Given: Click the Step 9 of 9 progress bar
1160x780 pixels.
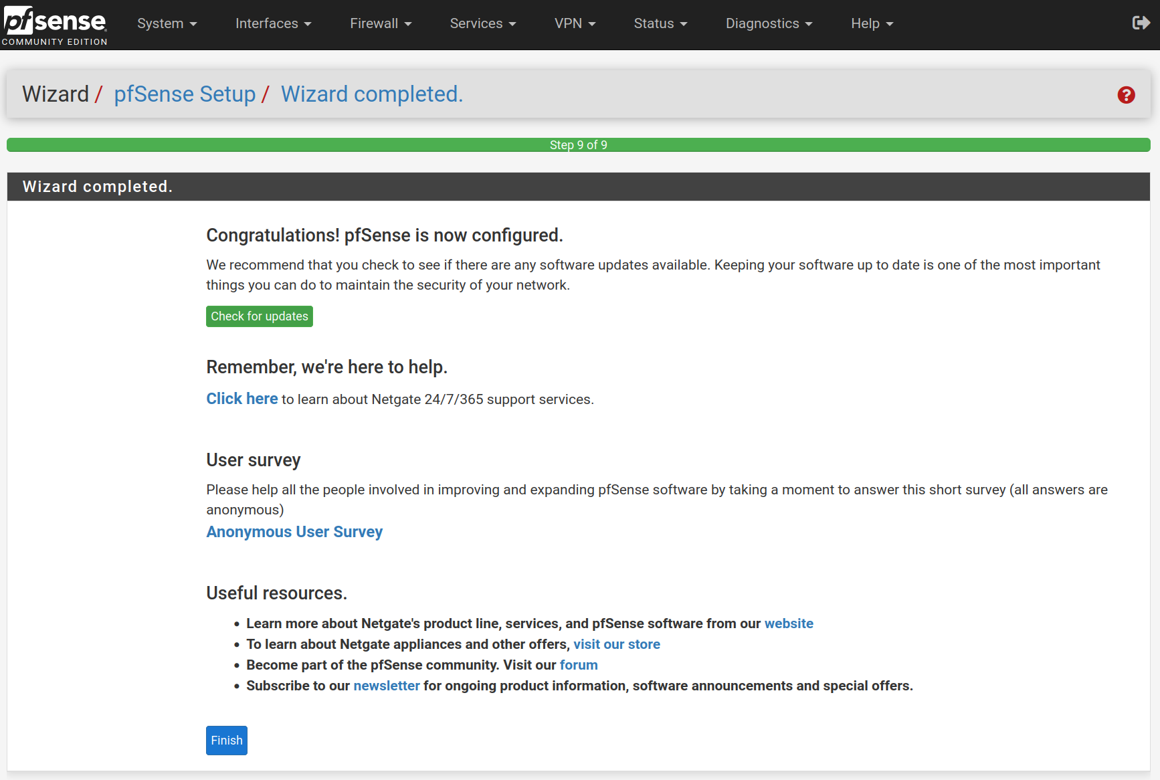Looking at the screenshot, I should click(579, 145).
